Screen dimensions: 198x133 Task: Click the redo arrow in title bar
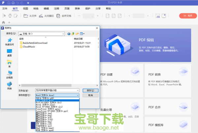tap(21, 3)
